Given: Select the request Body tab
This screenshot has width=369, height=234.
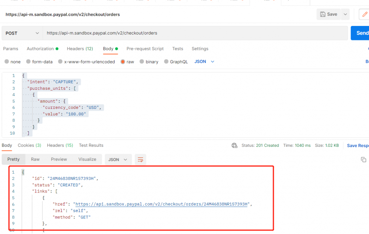Looking at the screenshot, I should [110, 49].
